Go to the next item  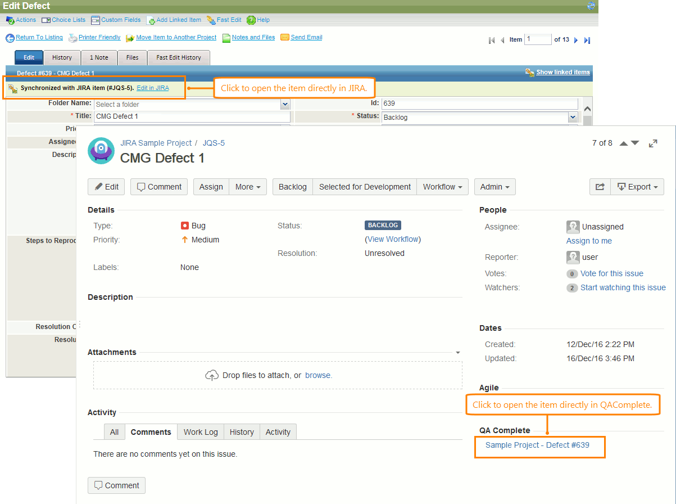(577, 40)
